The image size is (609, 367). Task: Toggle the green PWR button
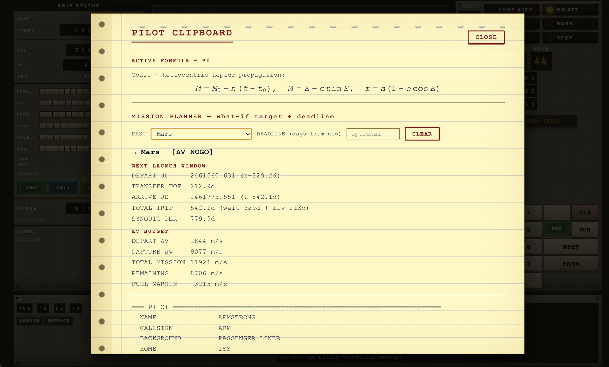(32, 188)
